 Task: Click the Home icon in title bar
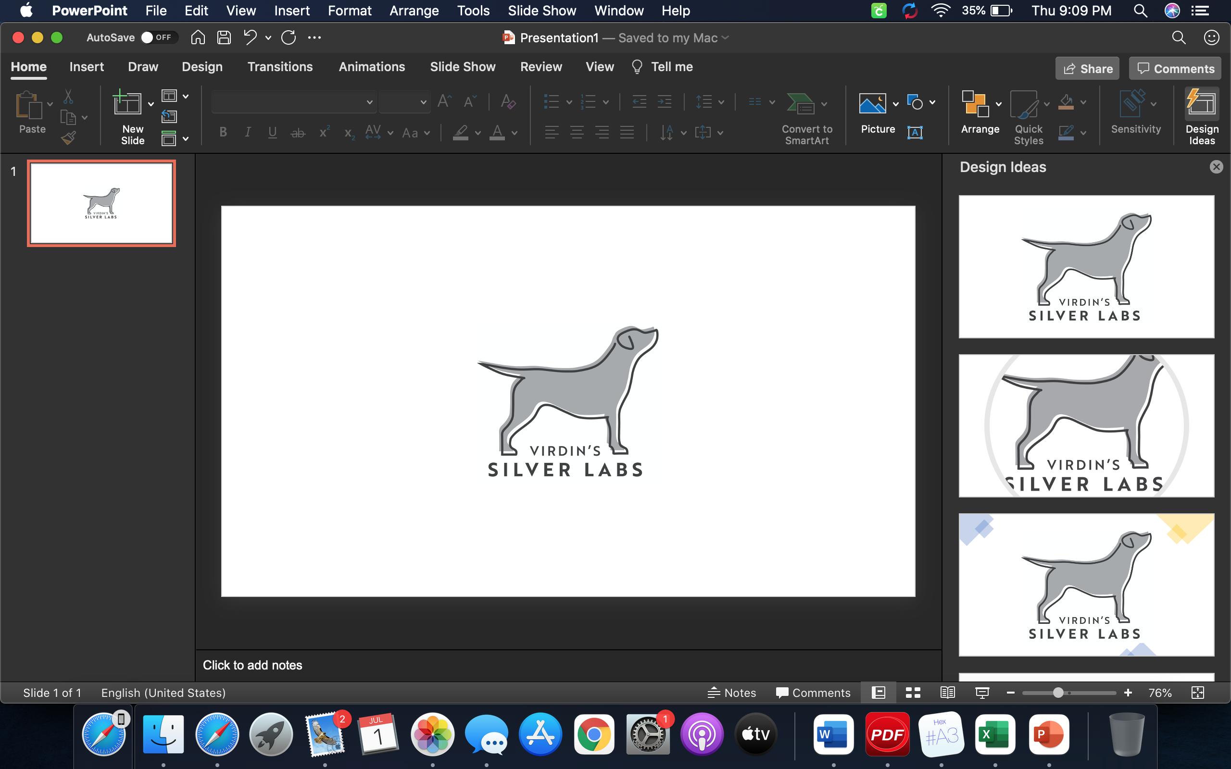(198, 37)
